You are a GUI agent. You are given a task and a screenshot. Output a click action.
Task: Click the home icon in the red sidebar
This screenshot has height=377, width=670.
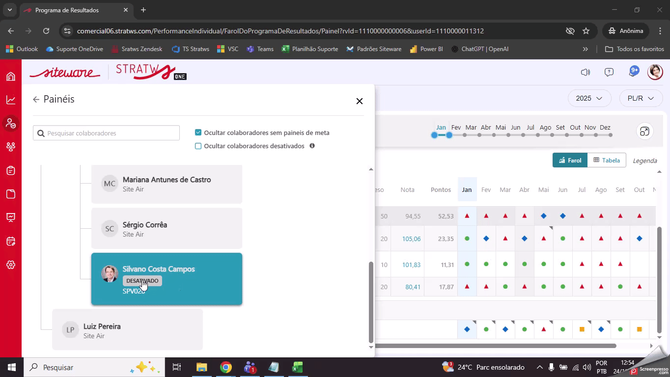(x=11, y=77)
